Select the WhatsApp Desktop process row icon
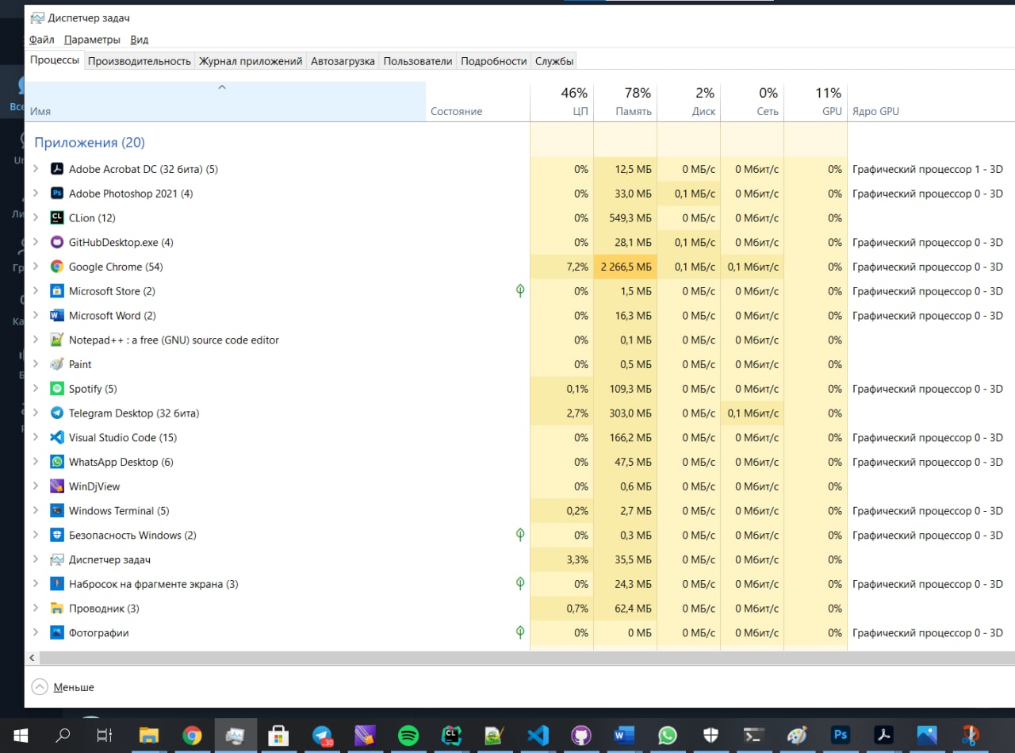 point(56,462)
